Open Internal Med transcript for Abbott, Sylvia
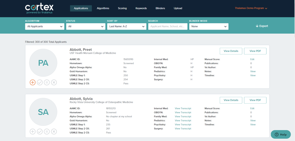Screen dimensions: 295x141 [x=183, y=108]
